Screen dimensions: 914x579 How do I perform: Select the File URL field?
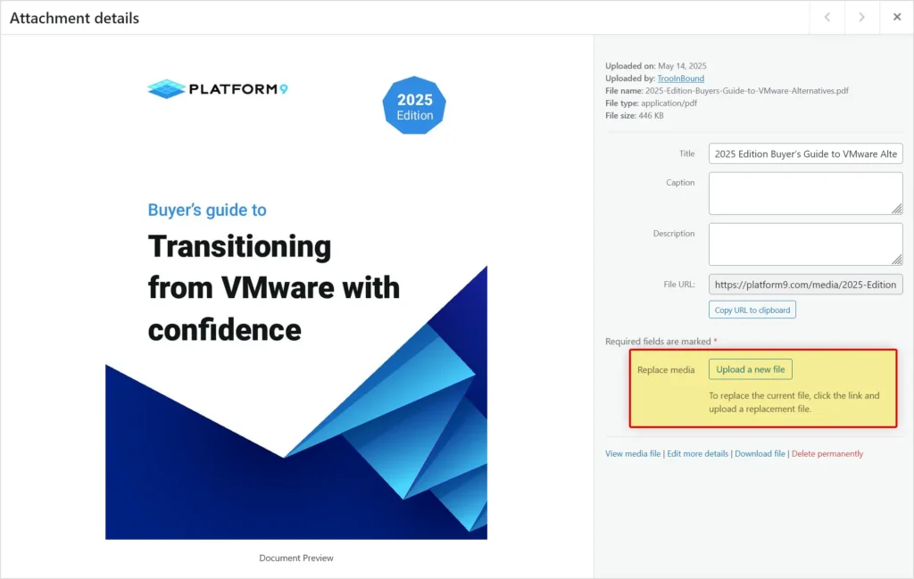click(x=806, y=285)
